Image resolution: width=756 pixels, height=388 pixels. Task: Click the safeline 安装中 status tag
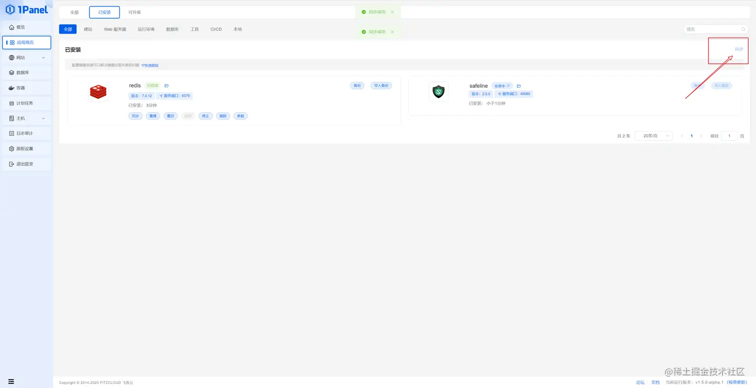click(x=502, y=86)
